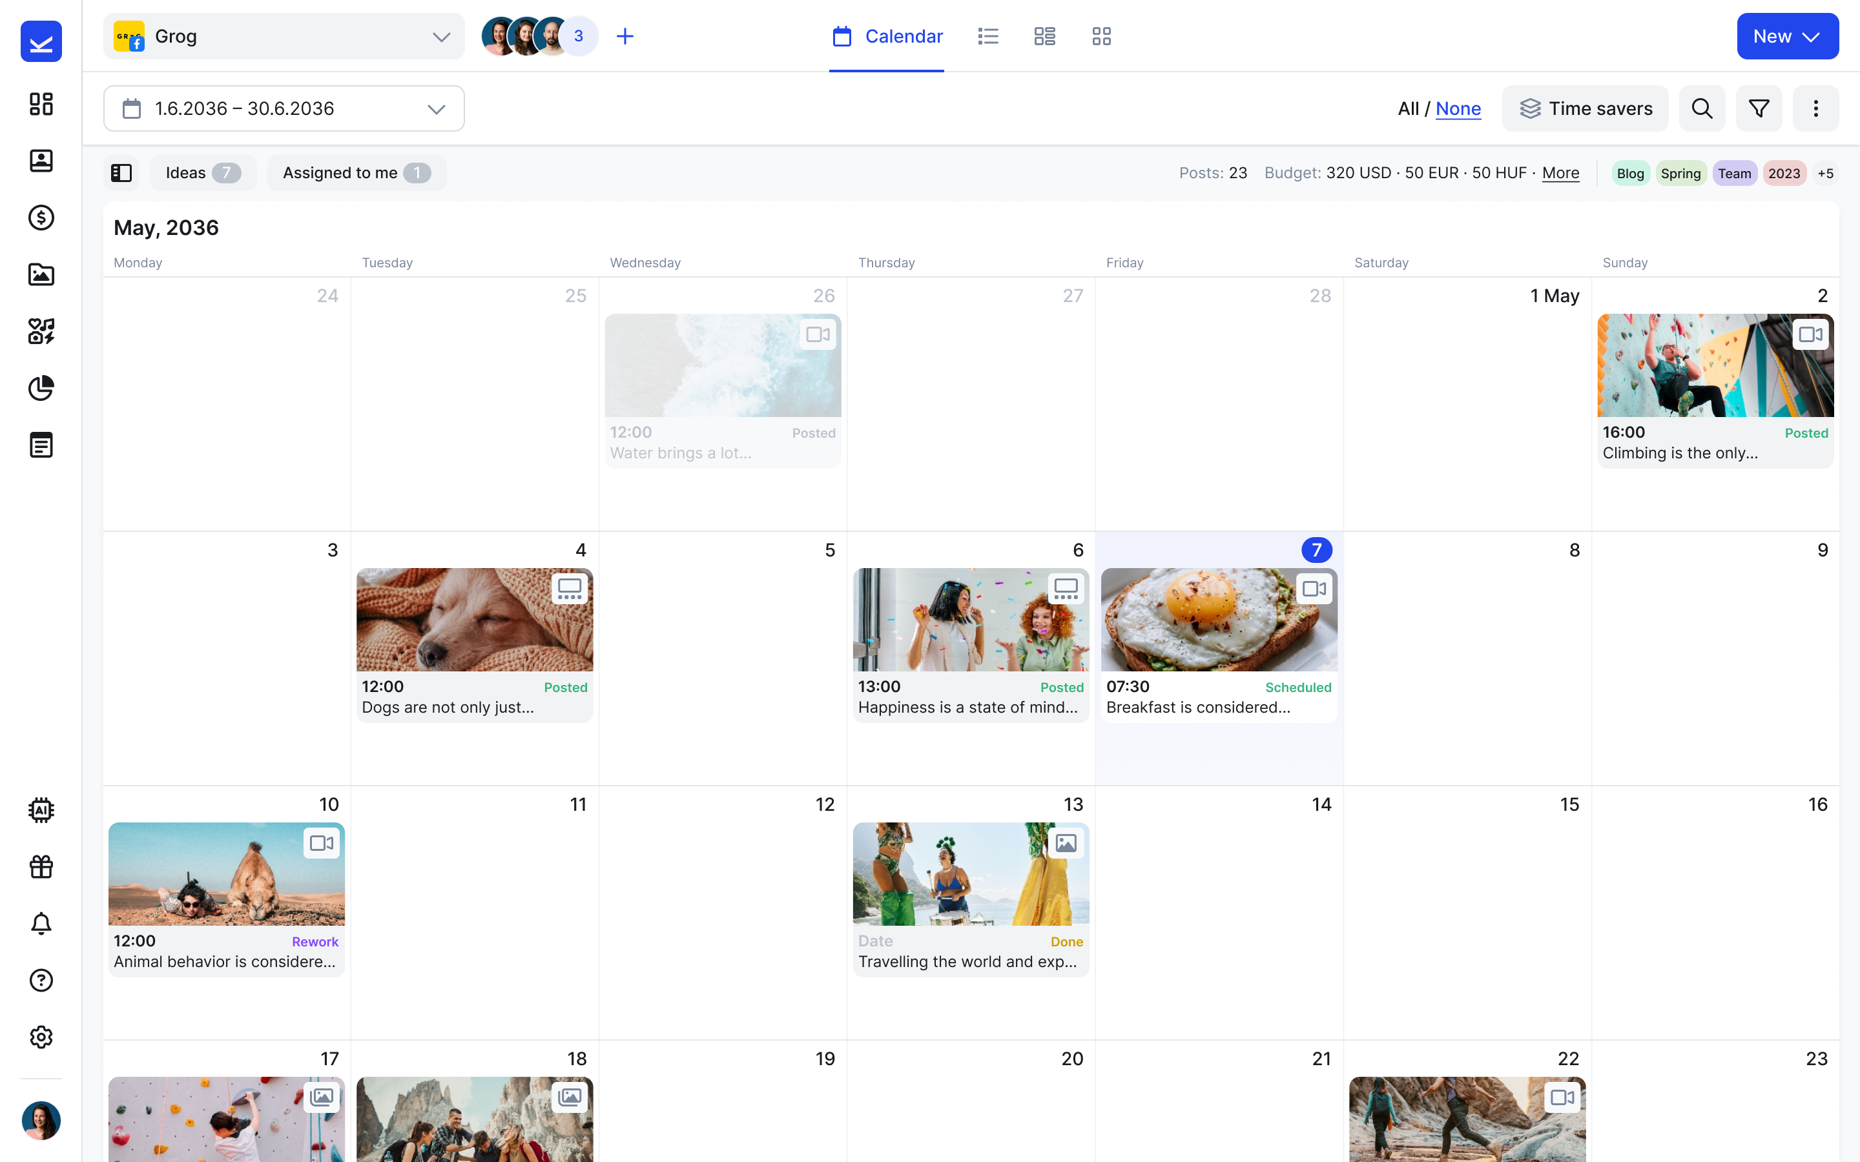Toggle the sidebar panel icon beside Ideas
The height and width of the screenshot is (1162, 1860).
point(121,173)
